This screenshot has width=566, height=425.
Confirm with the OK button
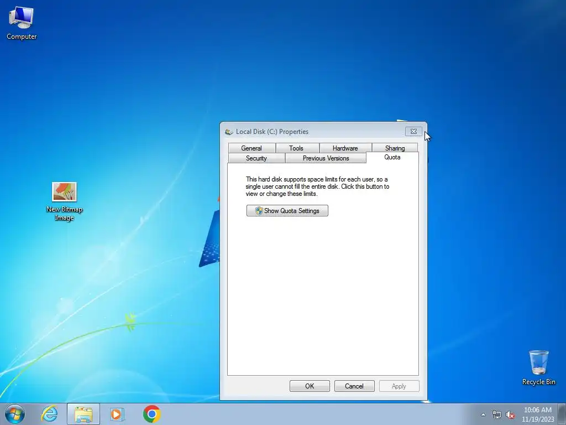coord(310,386)
